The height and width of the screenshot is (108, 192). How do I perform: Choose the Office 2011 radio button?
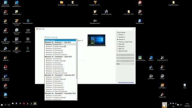(118, 49)
